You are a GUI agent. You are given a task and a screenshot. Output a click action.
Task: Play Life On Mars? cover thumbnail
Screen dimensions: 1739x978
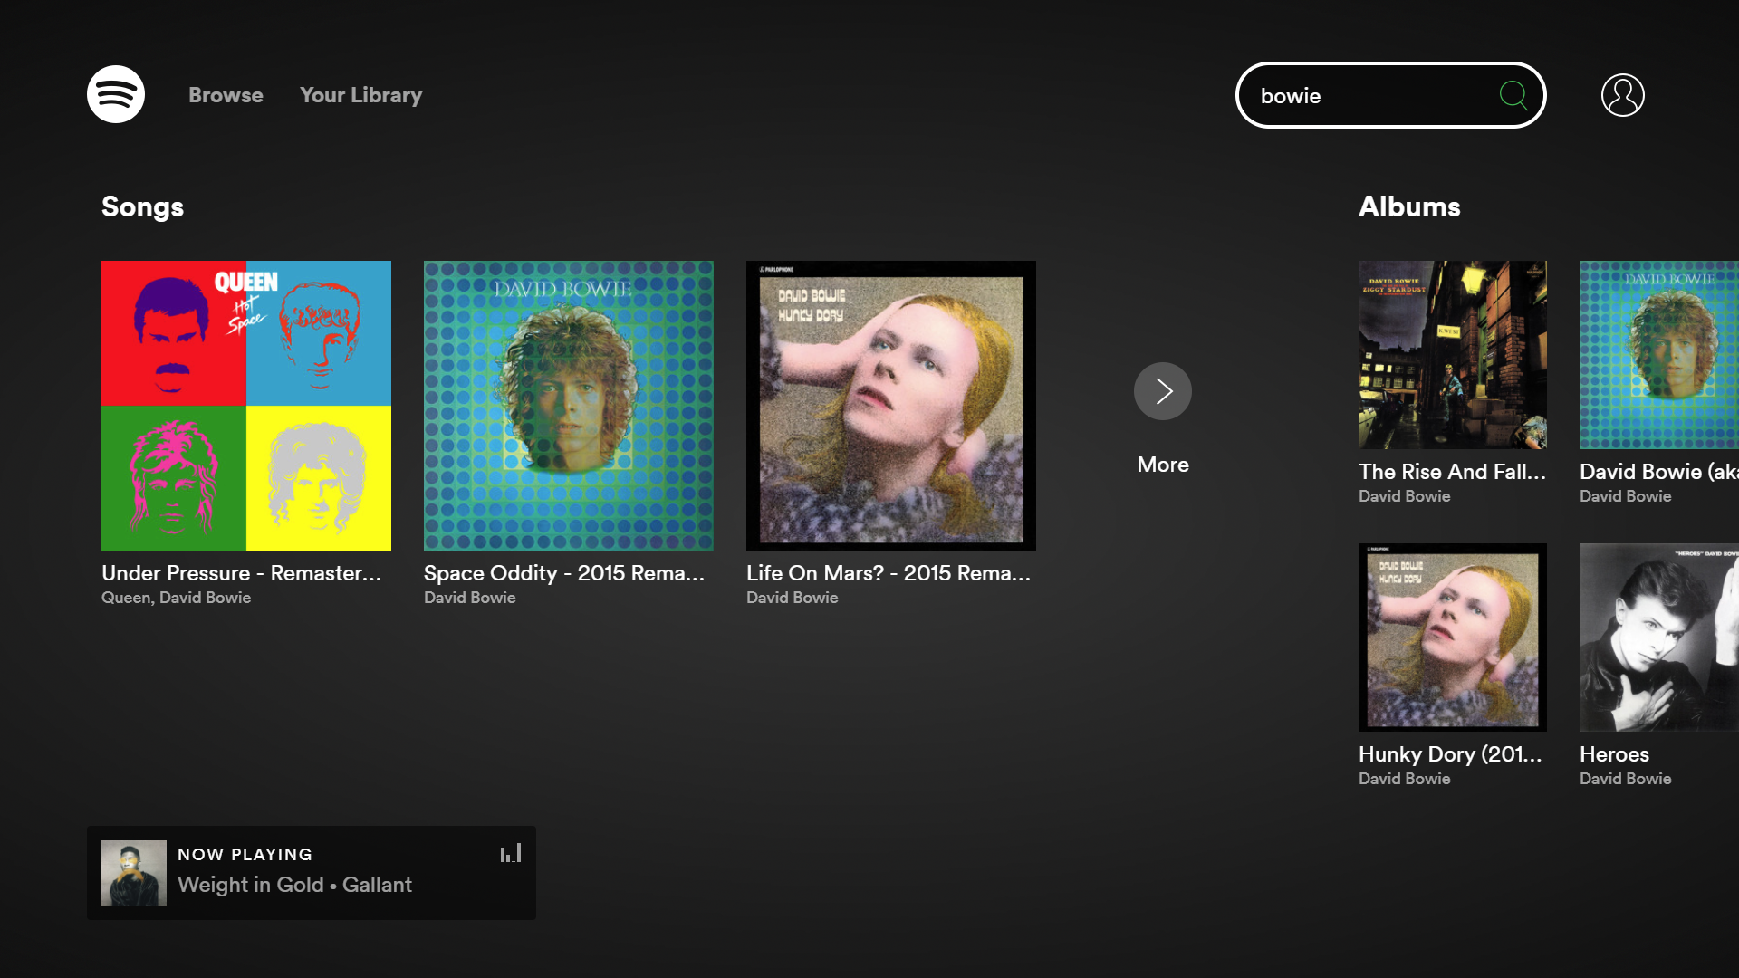tap(891, 406)
